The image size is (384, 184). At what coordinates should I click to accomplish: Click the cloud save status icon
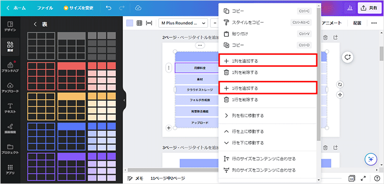[138, 8]
